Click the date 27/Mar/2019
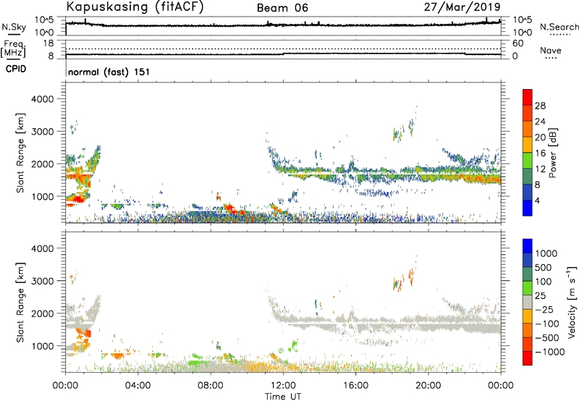This screenshot has width=579, height=401. (462, 7)
